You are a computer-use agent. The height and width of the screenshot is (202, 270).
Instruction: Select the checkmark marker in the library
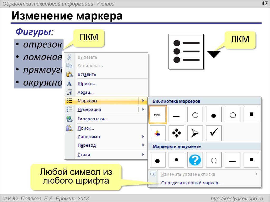(214, 133)
